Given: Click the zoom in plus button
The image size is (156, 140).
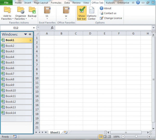Looking at the screenshot, I should (x=149, y=137).
